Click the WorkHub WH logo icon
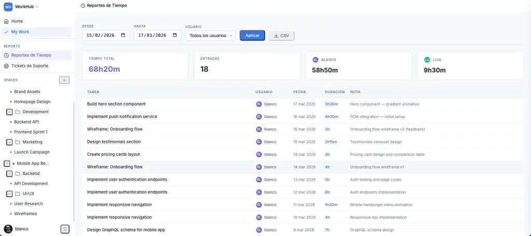Screen dimensions: 531x236 pos(8,6)
